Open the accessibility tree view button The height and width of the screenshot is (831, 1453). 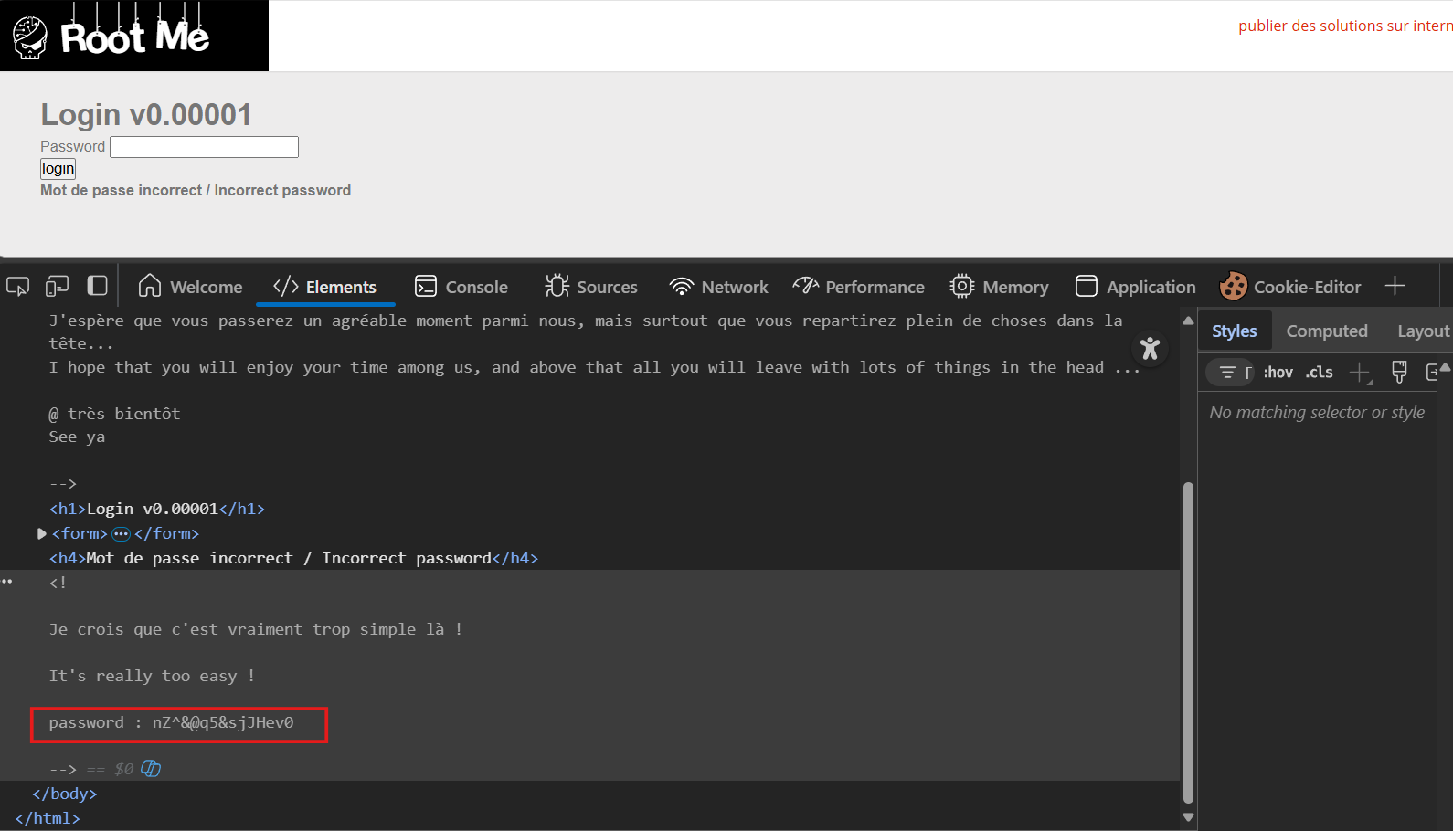click(x=1150, y=348)
